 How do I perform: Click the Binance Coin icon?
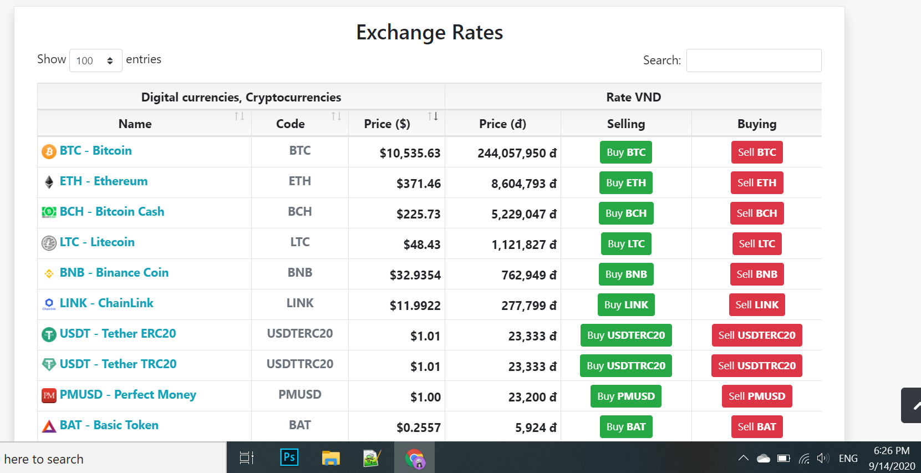click(x=49, y=273)
